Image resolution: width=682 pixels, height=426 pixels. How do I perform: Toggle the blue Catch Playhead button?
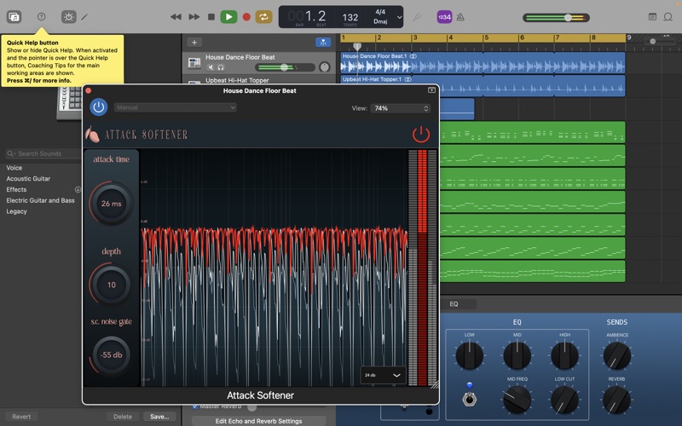click(x=323, y=42)
